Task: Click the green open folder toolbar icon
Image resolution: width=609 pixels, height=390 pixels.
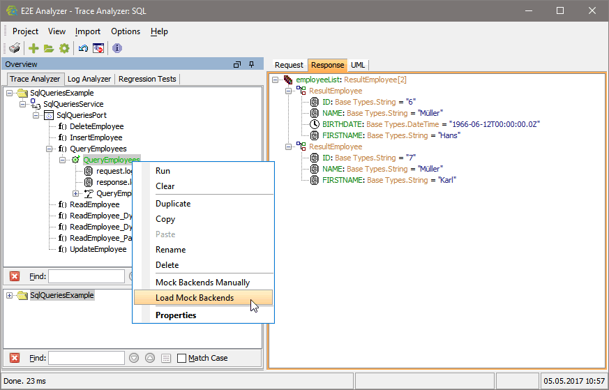Action: pos(49,48)
